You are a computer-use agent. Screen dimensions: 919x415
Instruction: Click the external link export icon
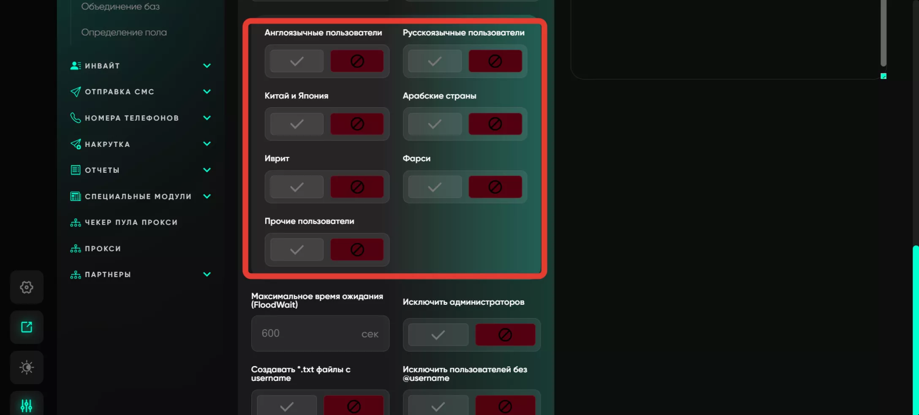27,327
